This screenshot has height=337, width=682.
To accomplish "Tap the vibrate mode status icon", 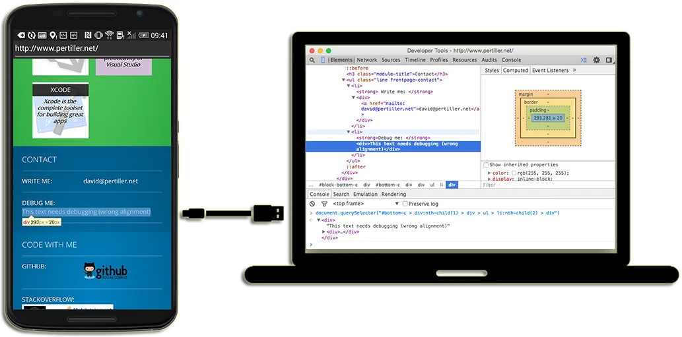I will [98, 35].
